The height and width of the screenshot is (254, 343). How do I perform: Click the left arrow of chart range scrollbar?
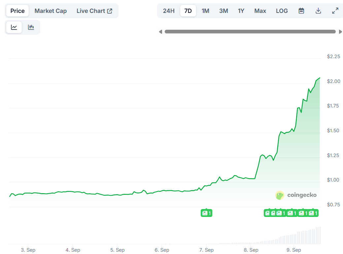(160, 32)
